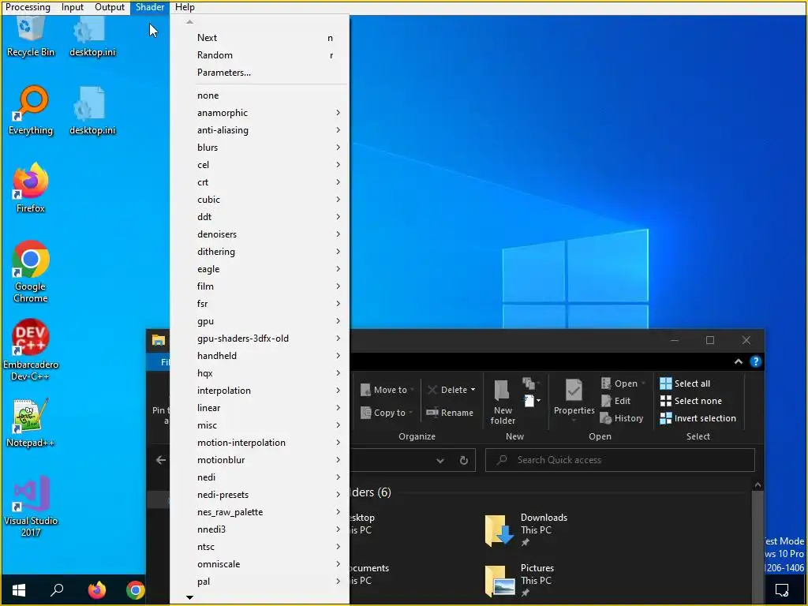Open the notification center icon

coord(782,590)
